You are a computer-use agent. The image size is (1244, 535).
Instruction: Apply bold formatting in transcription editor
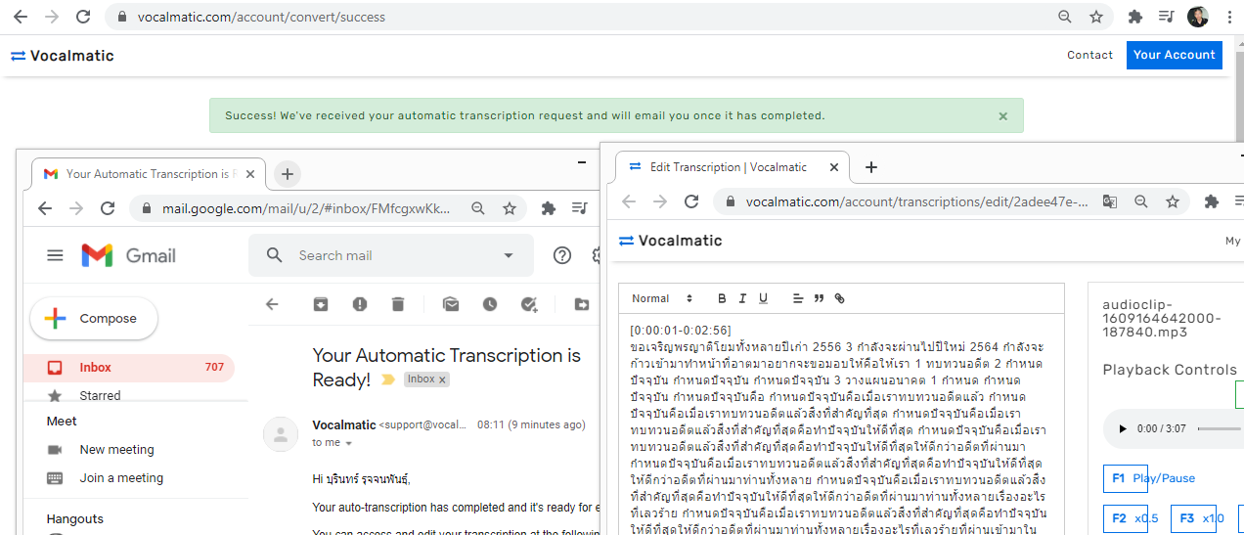[x=723, y=298]
